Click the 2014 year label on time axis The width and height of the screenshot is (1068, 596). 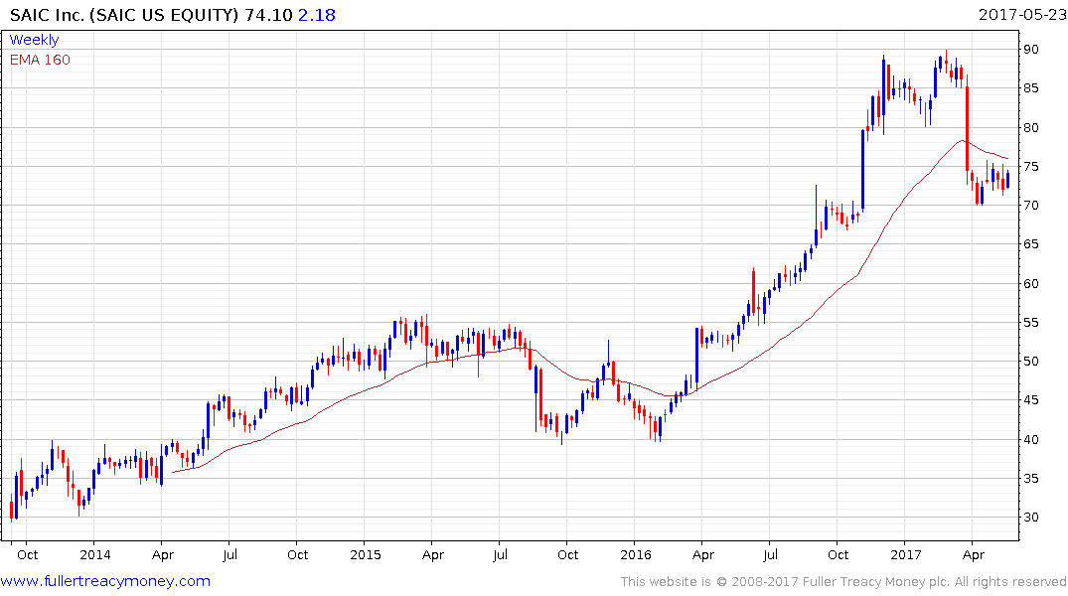coord(95,554)
